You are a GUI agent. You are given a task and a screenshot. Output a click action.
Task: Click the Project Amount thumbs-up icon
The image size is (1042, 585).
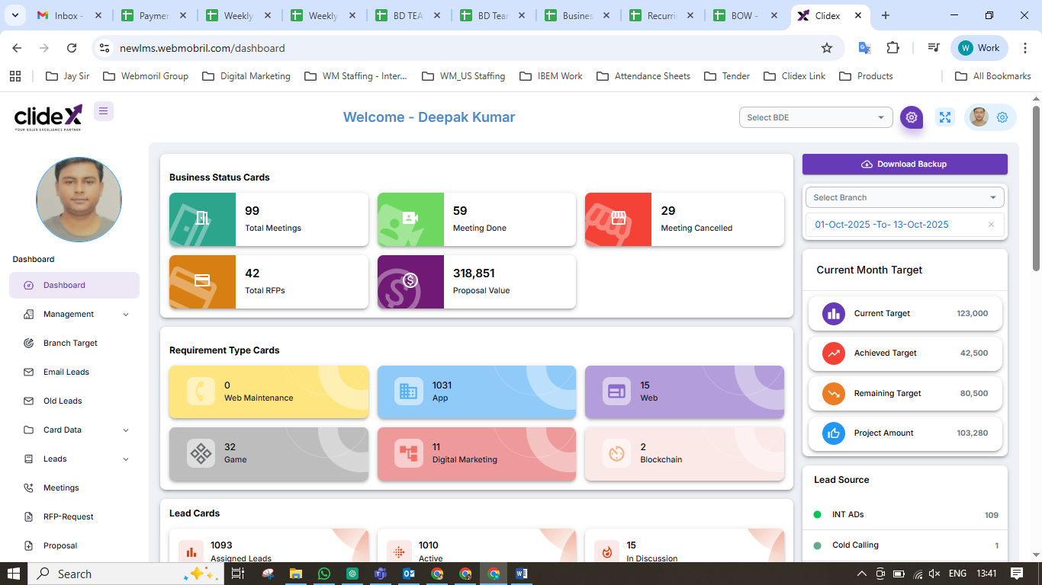click(x=834, y=433)
